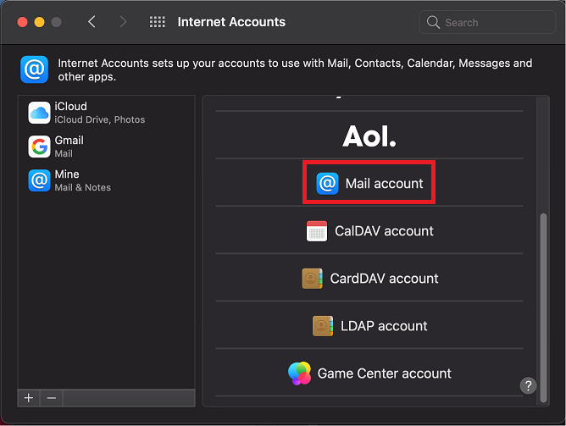Viewport: 566px width, 426px height.
Task: Click the Internet Accounts @ header icon
Action: coord(34,69)
